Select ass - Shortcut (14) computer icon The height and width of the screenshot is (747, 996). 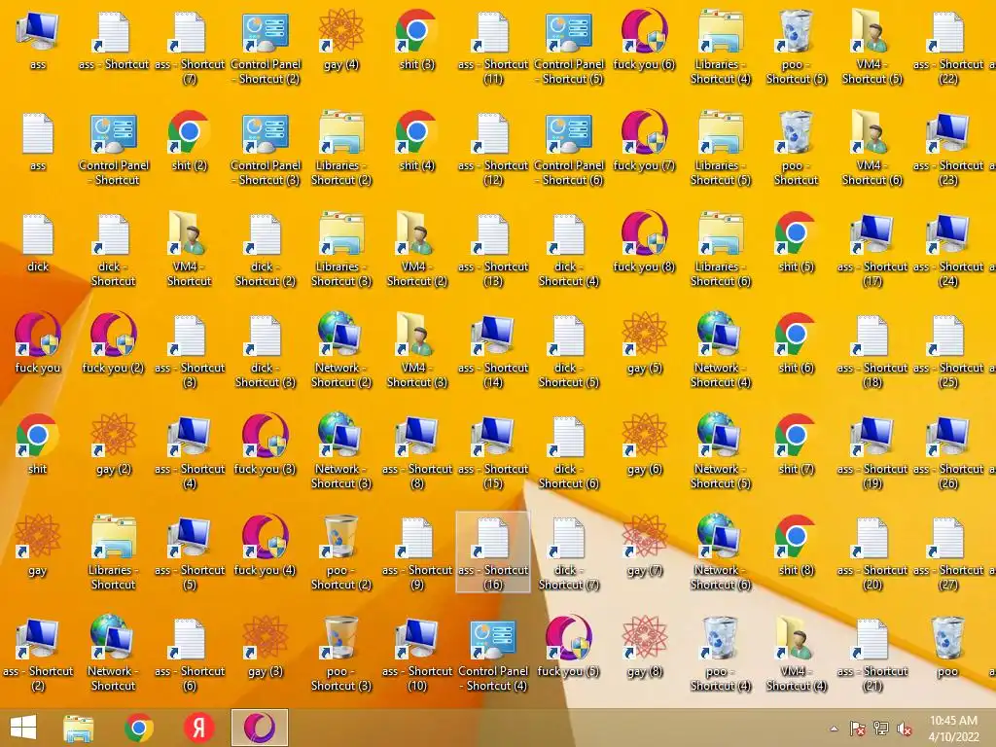[x=493, y=350]
